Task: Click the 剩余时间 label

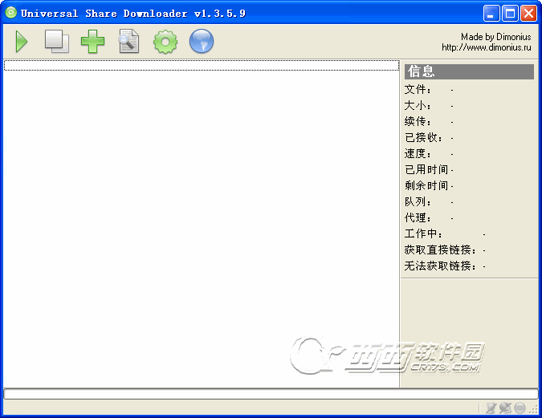Action: (426, 185)
